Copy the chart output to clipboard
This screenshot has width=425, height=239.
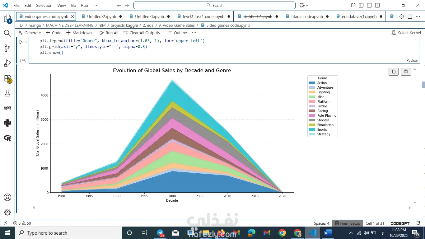coord(394,72)
